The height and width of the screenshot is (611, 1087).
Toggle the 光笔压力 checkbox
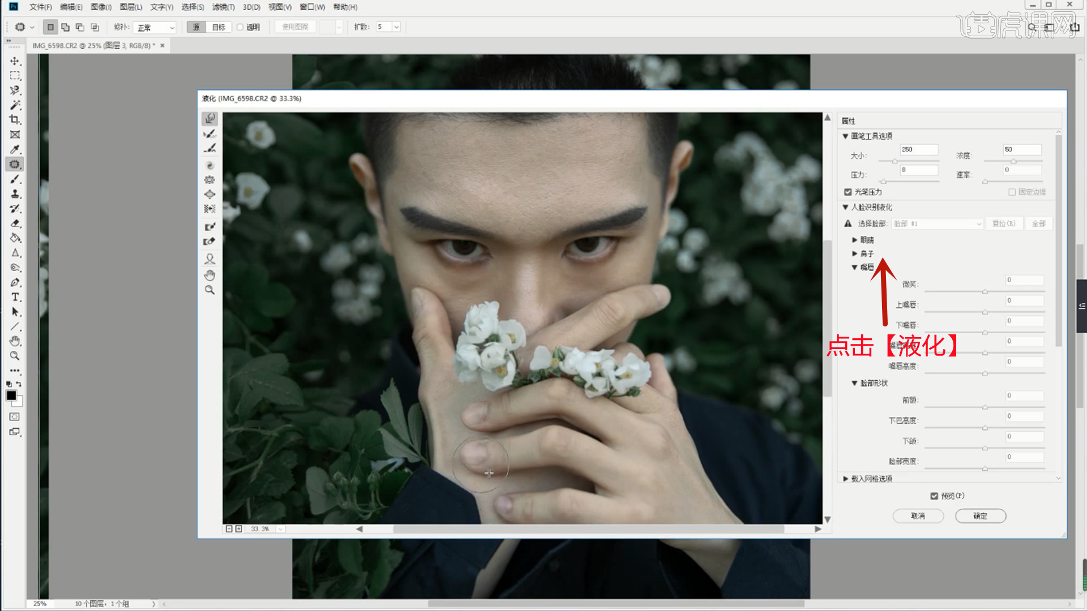[848, 192]
